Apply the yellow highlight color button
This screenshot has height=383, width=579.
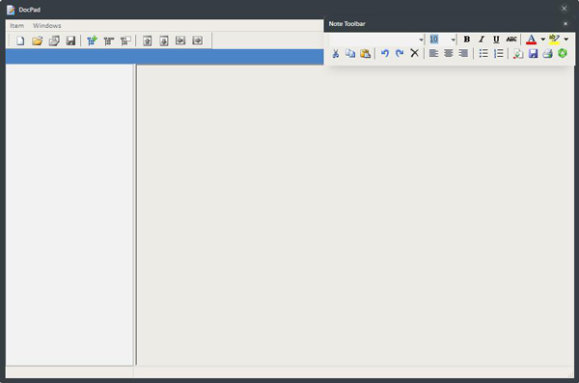[x=554, y=40]
